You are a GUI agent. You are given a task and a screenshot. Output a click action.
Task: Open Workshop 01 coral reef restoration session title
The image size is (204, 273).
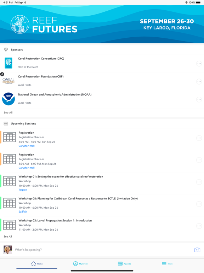tap(61, 177)
